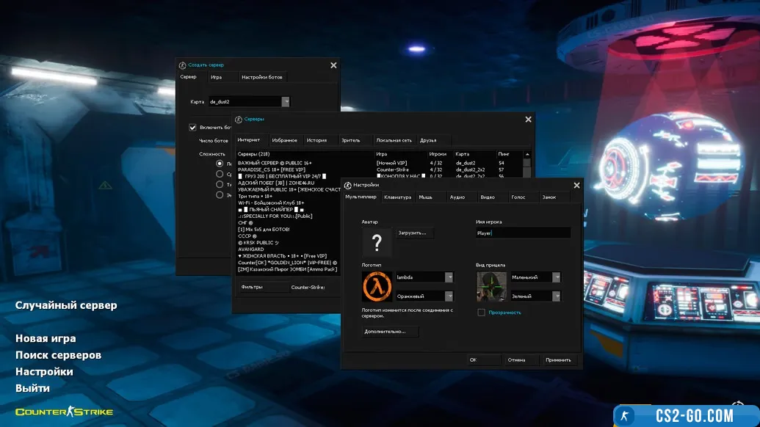Close the Servers browser window

click(x=528, y=119)
